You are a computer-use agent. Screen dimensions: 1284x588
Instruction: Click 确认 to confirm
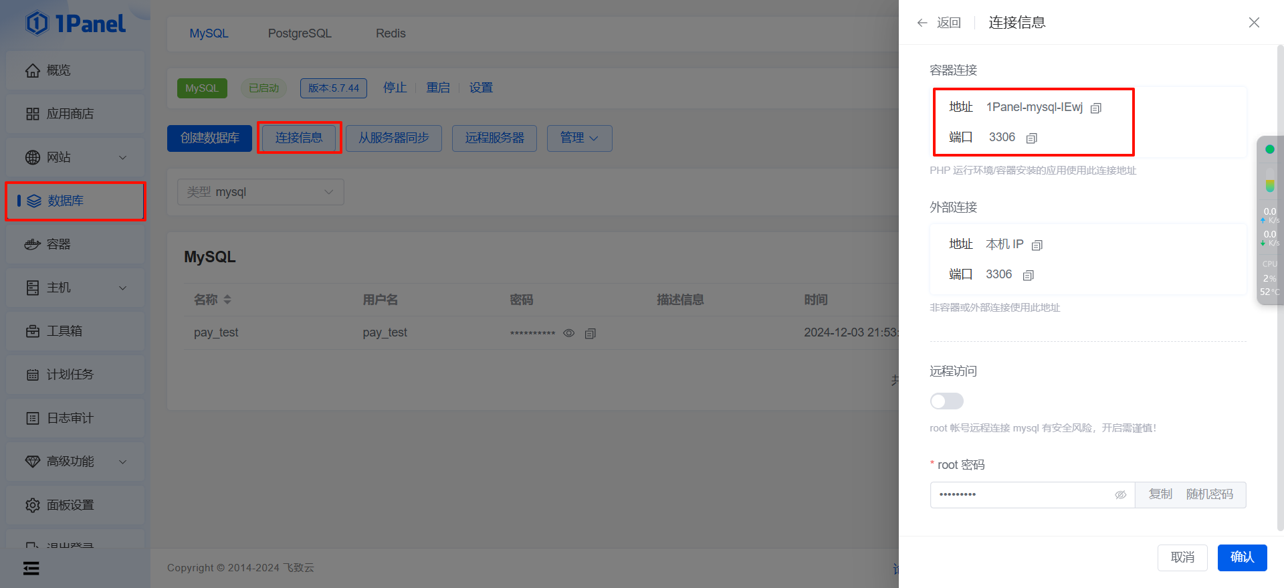click(x=1242, y=557)
